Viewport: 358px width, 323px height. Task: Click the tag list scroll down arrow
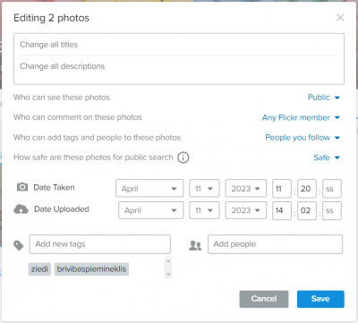(x=168, y=275)
